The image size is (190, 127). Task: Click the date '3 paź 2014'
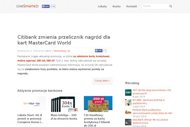tap(139, 107)
